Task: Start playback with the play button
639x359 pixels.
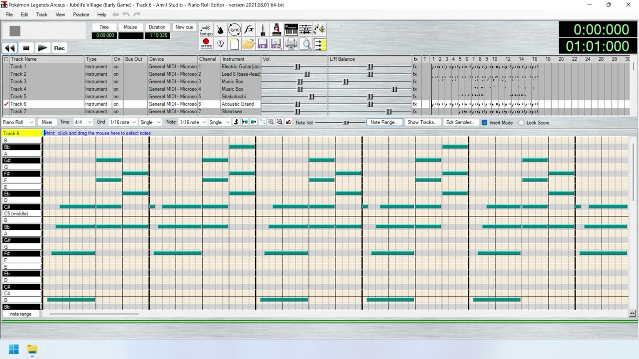Action: coord(42,48)
